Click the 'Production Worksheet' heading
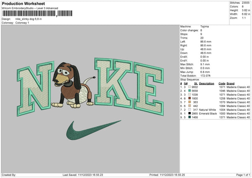This screenshot has width=252, height=178. (x=24, y=3)
